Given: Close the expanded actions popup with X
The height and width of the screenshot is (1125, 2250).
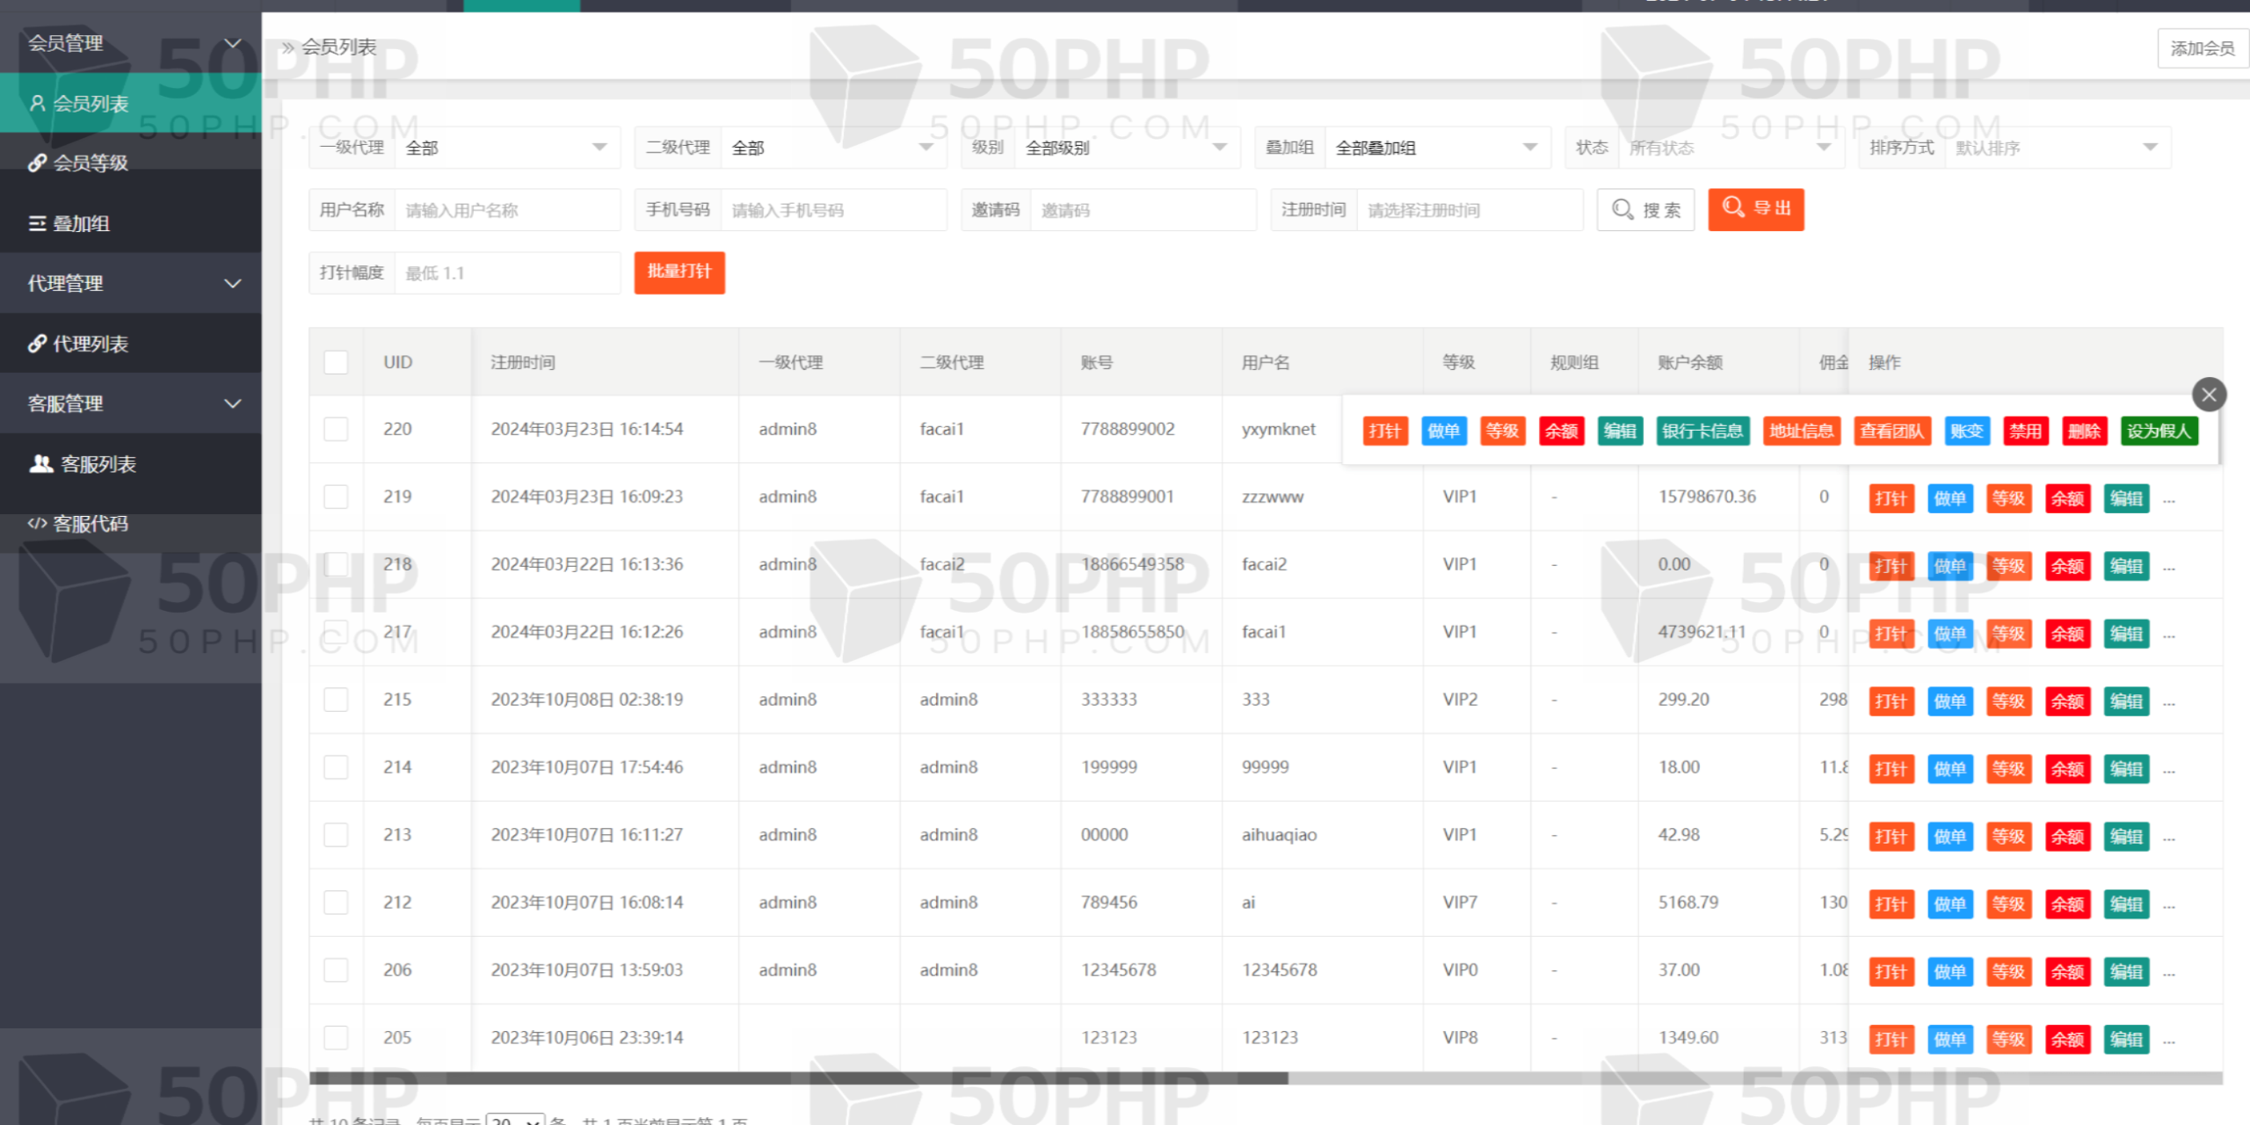Looking at the screenshot, I should 2209,395.
